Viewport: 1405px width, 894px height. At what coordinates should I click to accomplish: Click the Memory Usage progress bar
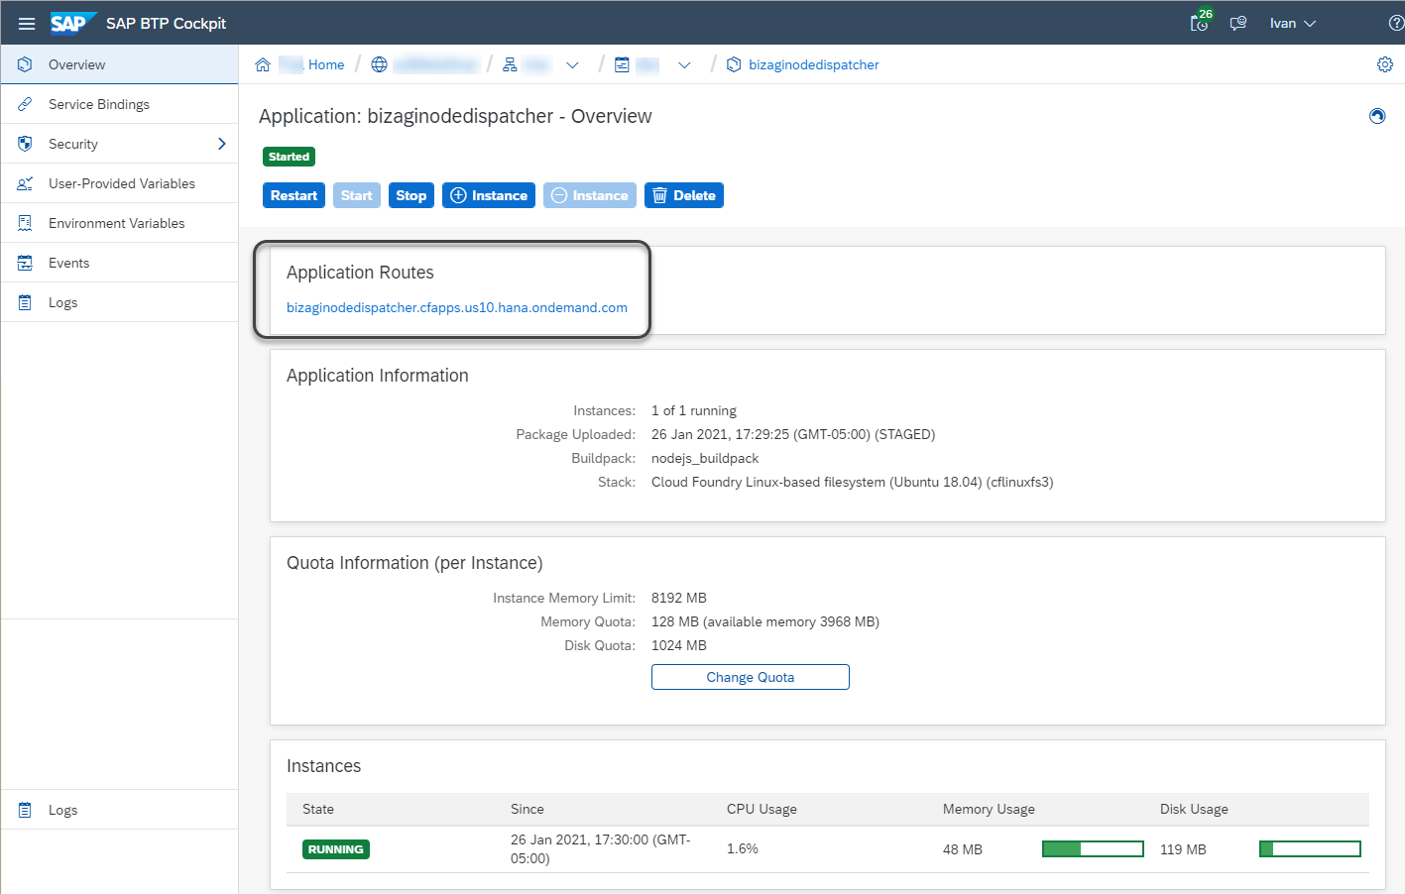(x=1093, y=849)
